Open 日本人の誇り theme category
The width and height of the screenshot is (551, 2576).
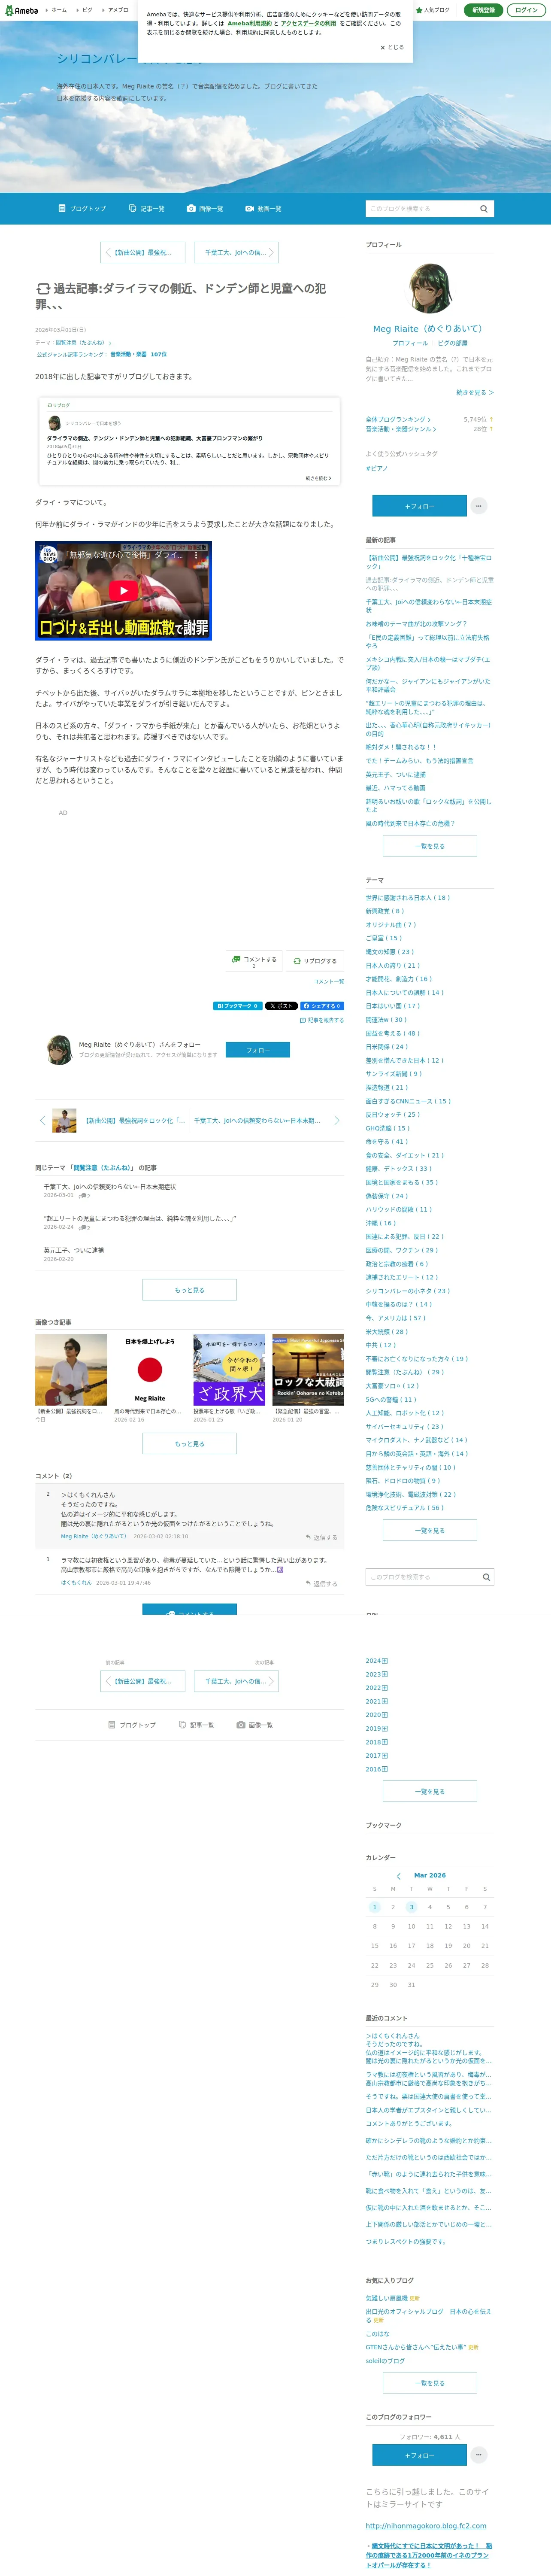tap(393, 966)
